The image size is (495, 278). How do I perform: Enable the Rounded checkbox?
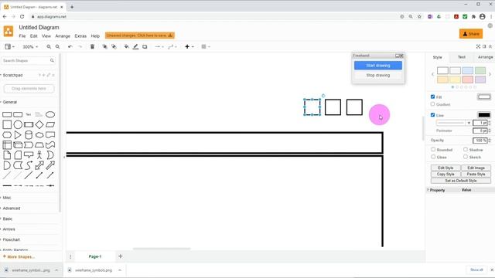(433, 149)
